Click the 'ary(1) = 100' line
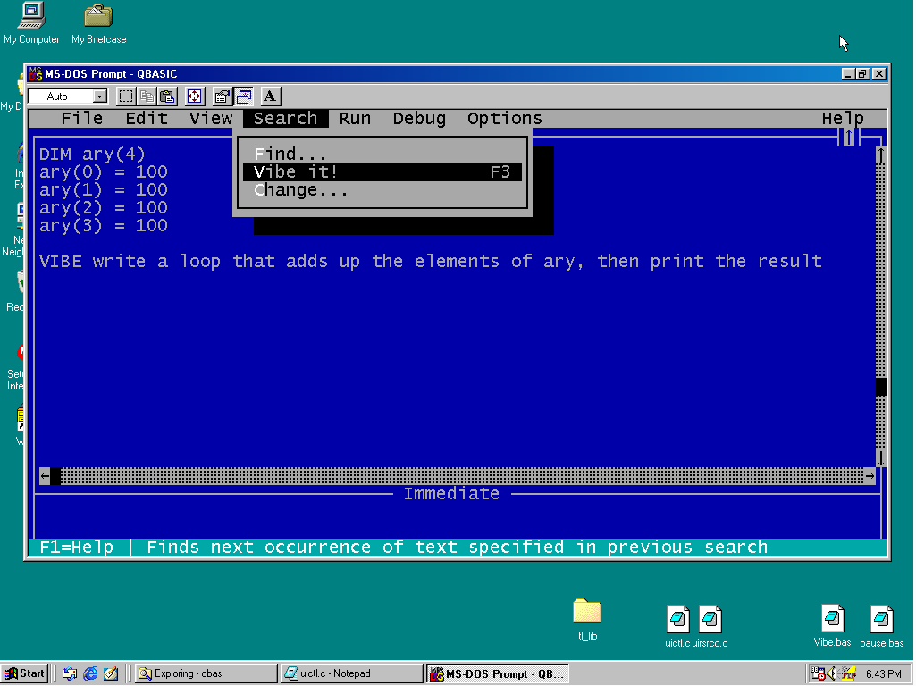916x686 pixels. point(104,189)
